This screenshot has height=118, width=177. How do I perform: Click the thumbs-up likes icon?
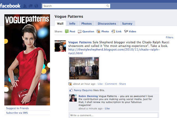(71, 90)
